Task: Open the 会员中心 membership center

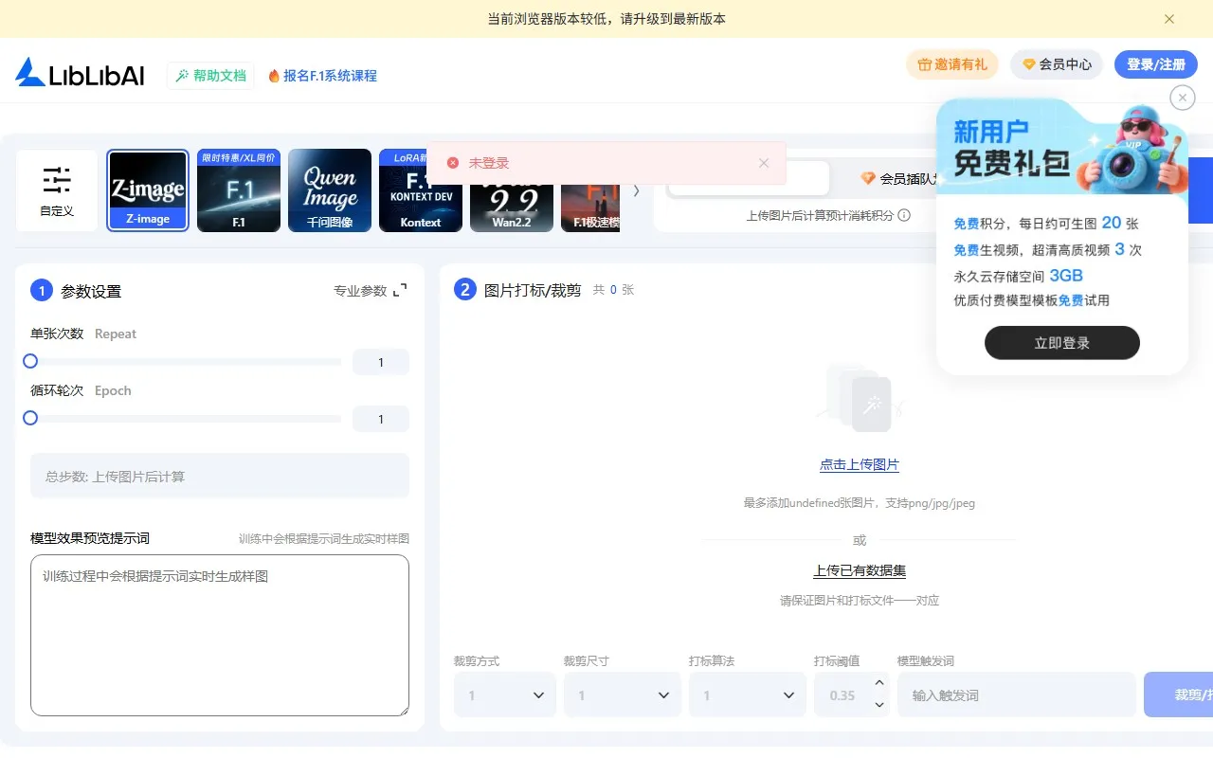Action: click(x=1056, y=64)
